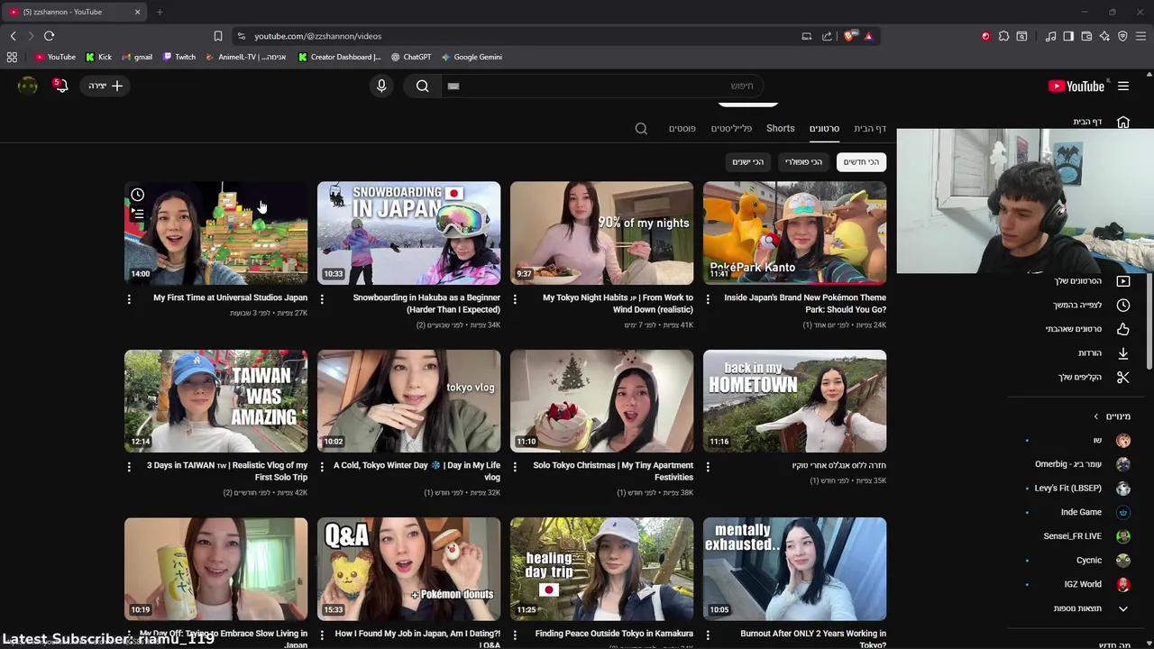Open the Cycnic channel
This screenshot has width=1154, height=649.
(1103, 560)
